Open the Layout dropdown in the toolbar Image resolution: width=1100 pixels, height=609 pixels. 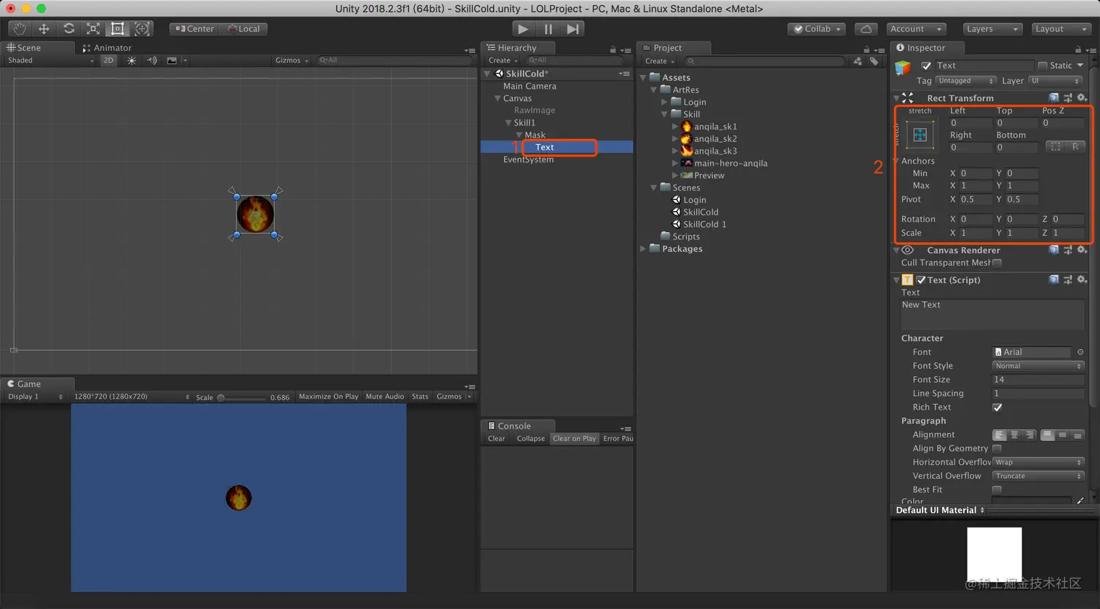point(1061,29)
